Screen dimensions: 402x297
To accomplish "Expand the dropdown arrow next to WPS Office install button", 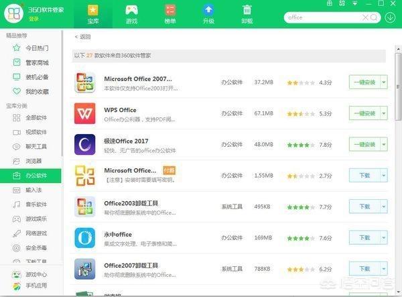I will coord(384,113).
